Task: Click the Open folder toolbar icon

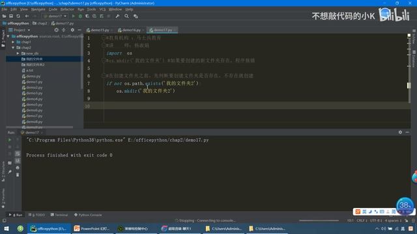Action: tap(5, 16)
